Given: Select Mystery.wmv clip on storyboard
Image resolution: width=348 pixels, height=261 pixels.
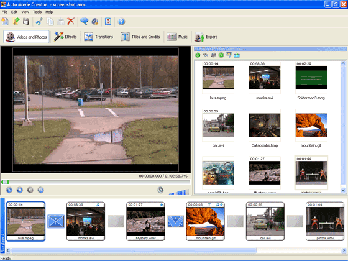Looking at the screenshot, I should 145,221.
